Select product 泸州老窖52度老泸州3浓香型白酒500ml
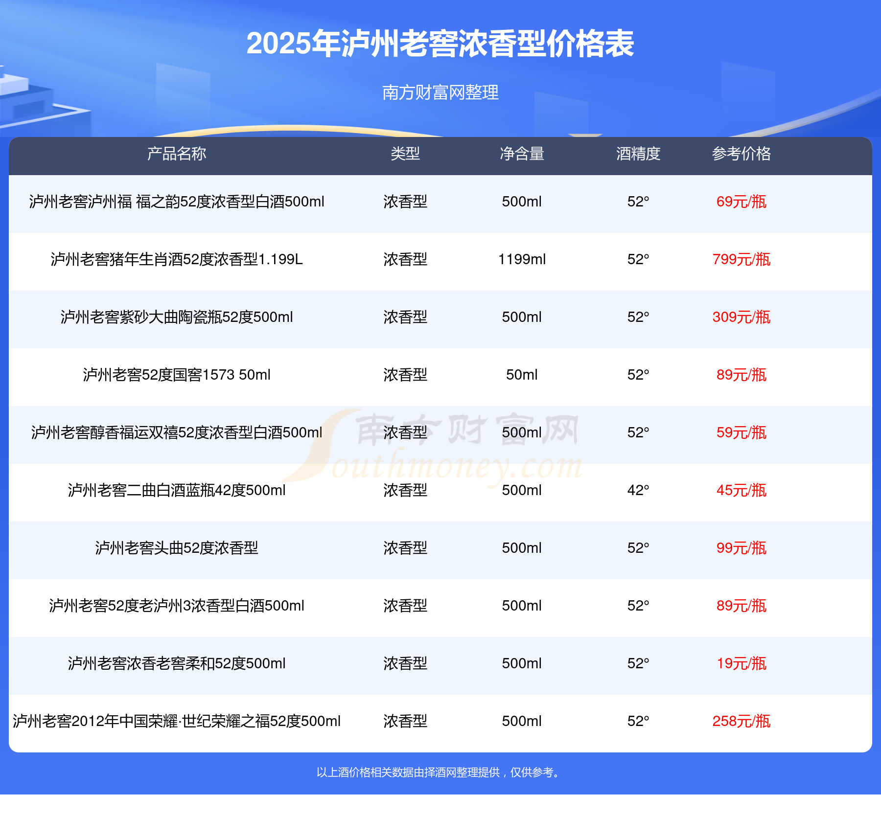Image resolution: width=881 pixels, height=817 pixels. [177, 606]
